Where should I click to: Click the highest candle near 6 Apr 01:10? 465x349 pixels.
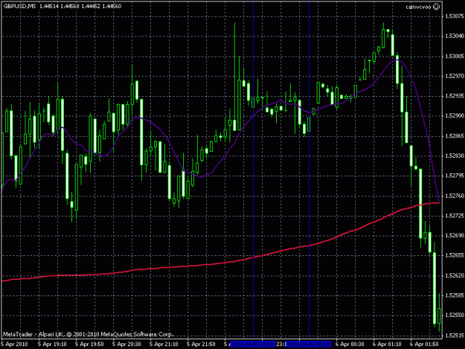tap(383, 39)
